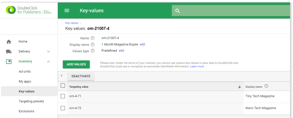Sort by Targeting value arrow
The height and width of the screenshot is (118, 293).
coord(240,87)
